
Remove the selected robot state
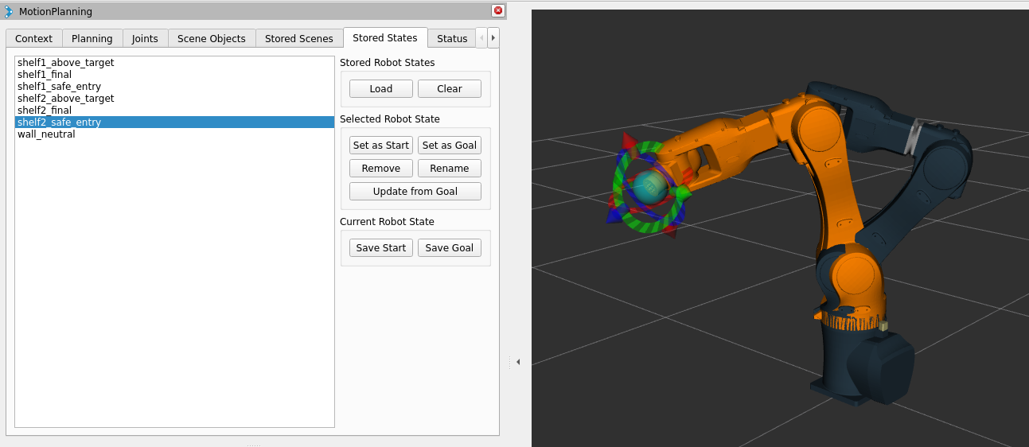point(381,168)
